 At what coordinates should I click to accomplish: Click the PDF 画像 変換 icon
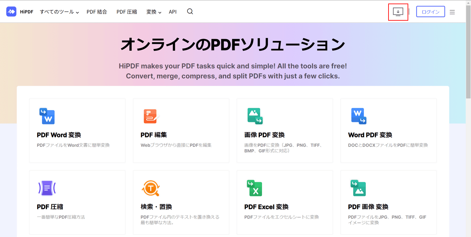click(358, 188)
